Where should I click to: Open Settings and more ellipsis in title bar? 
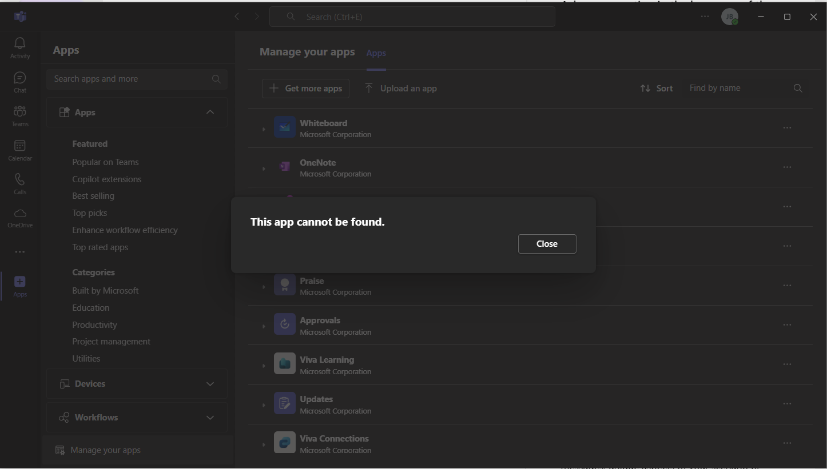point(705,17)
